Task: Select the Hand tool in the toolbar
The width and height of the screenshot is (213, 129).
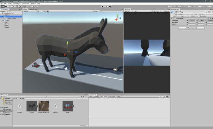Action: 2,6
